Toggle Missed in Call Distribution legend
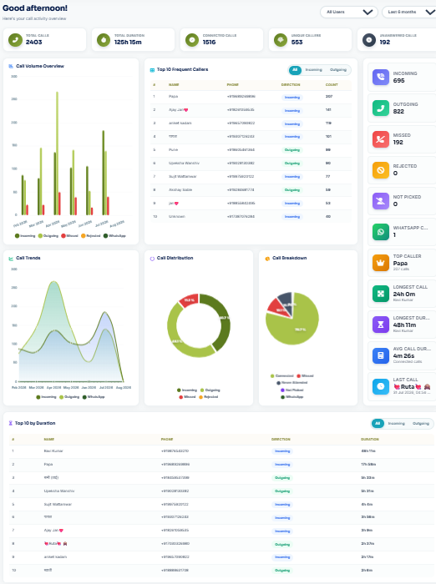The height and width of the screenshot is (584, 436). click(x=187, y=397)
